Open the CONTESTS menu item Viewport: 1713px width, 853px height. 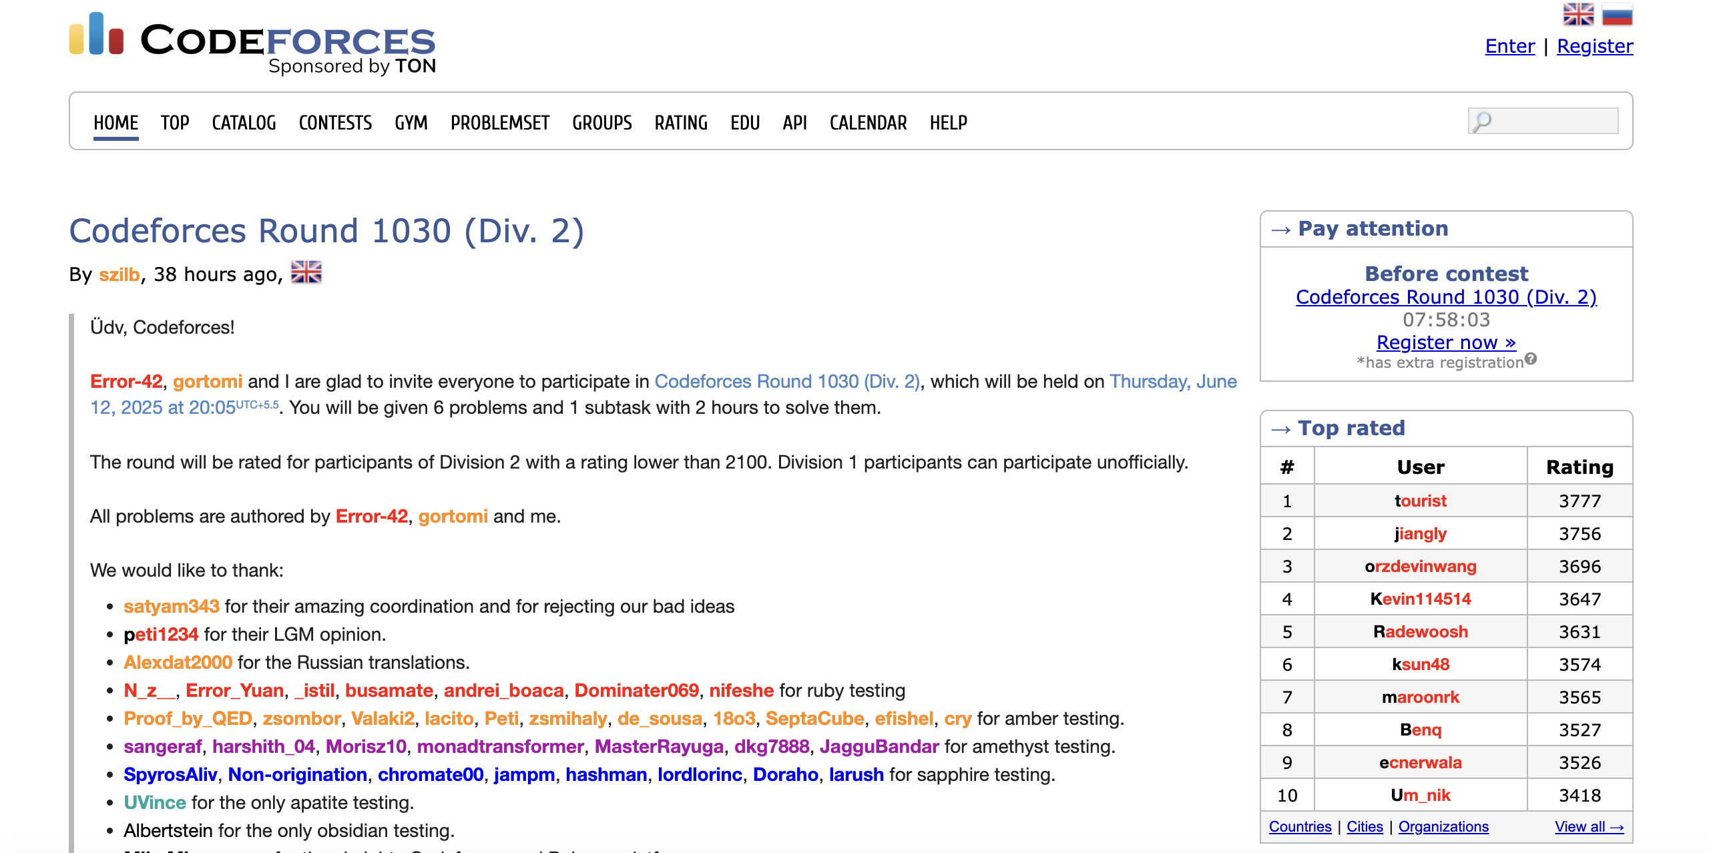click(x=335, y=123)
